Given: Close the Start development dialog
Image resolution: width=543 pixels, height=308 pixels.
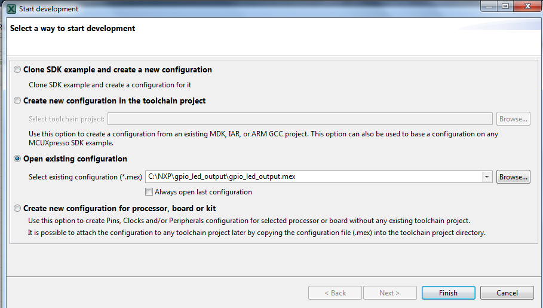Looking at the screenshot, I should [526, 7].
